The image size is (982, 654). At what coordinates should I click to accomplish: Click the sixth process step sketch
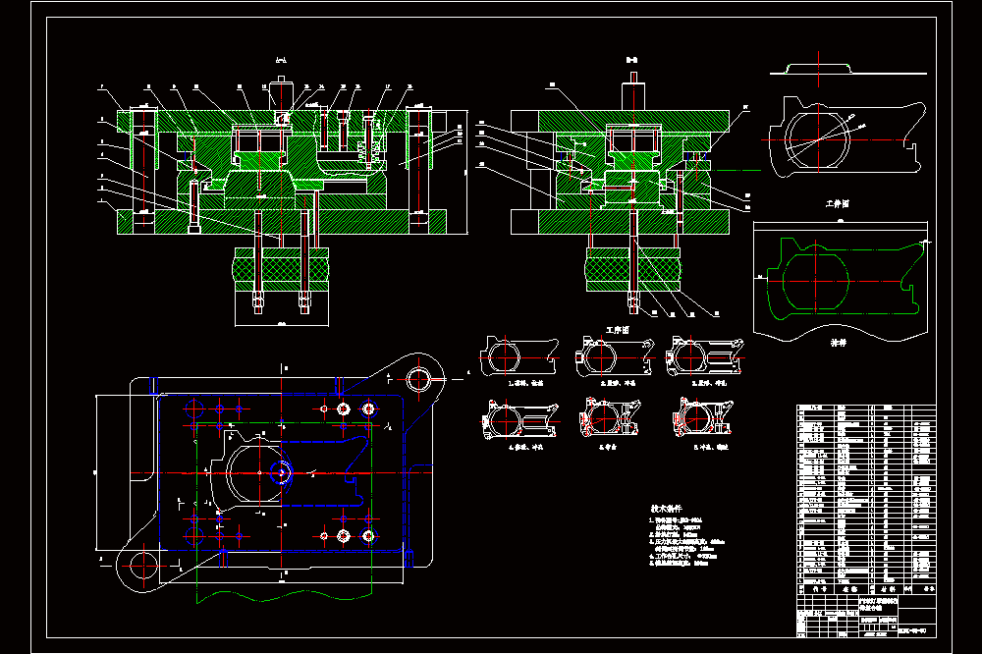702,418
